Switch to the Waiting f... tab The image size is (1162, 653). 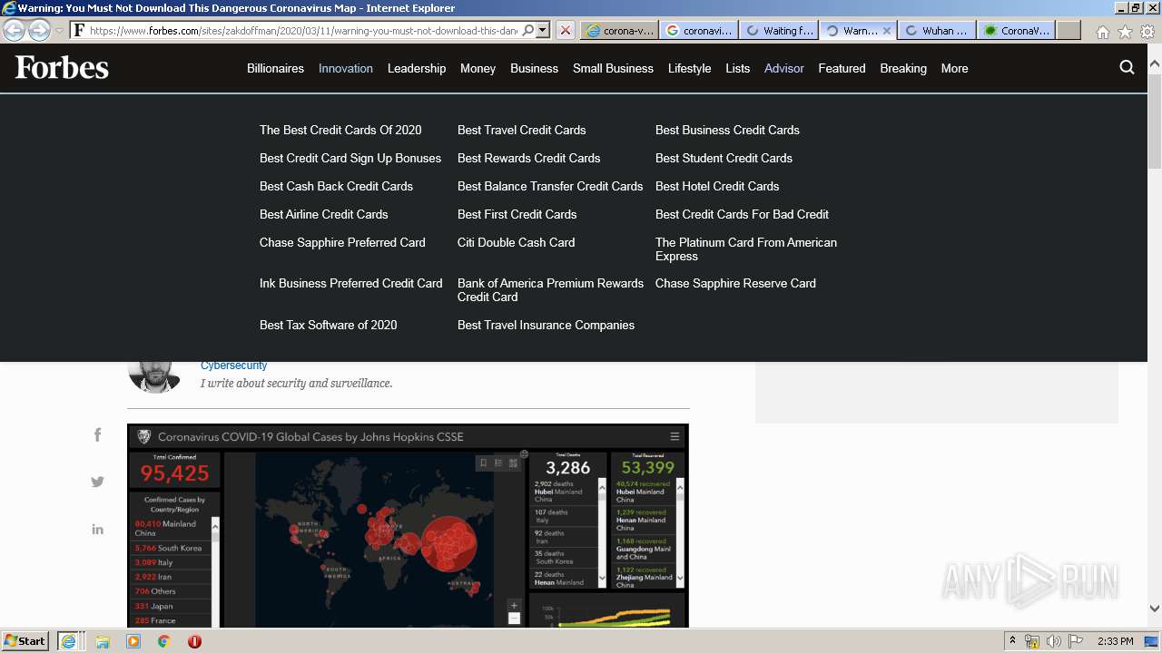779,30
